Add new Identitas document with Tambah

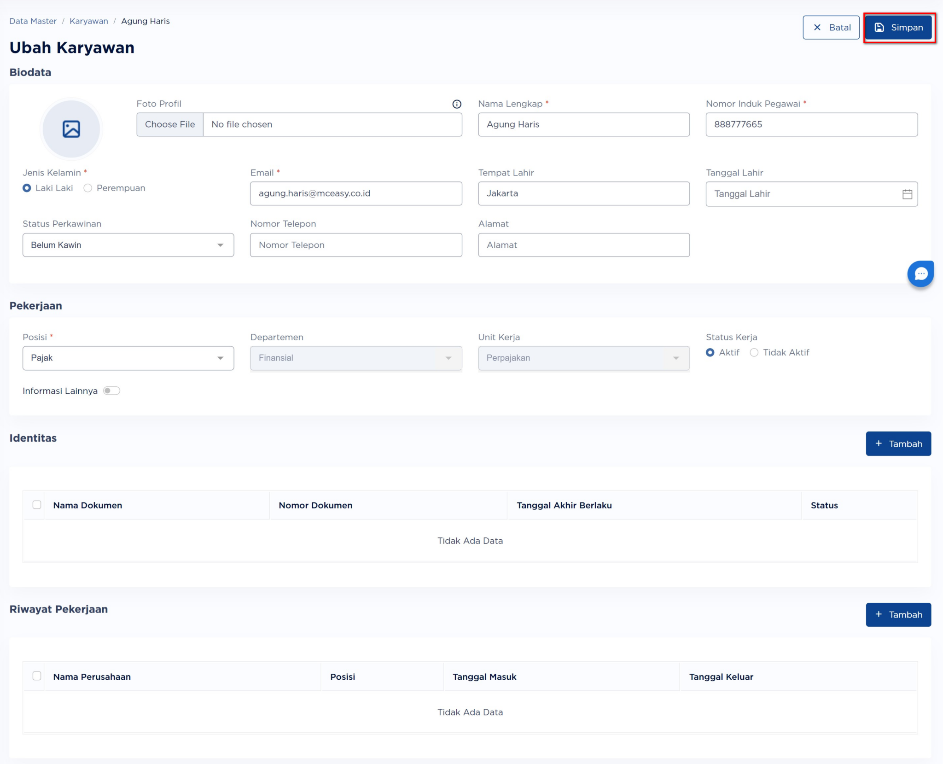coord(898,443)
